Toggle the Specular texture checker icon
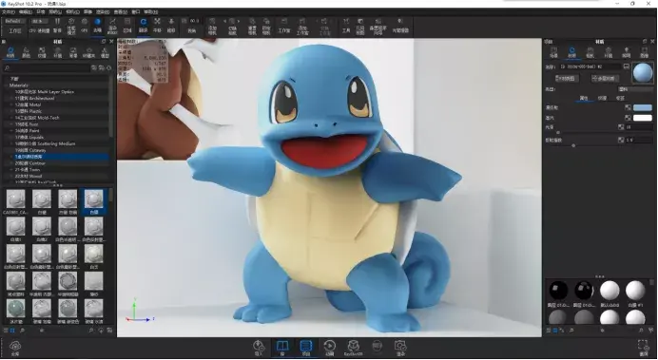 (628, 118)
